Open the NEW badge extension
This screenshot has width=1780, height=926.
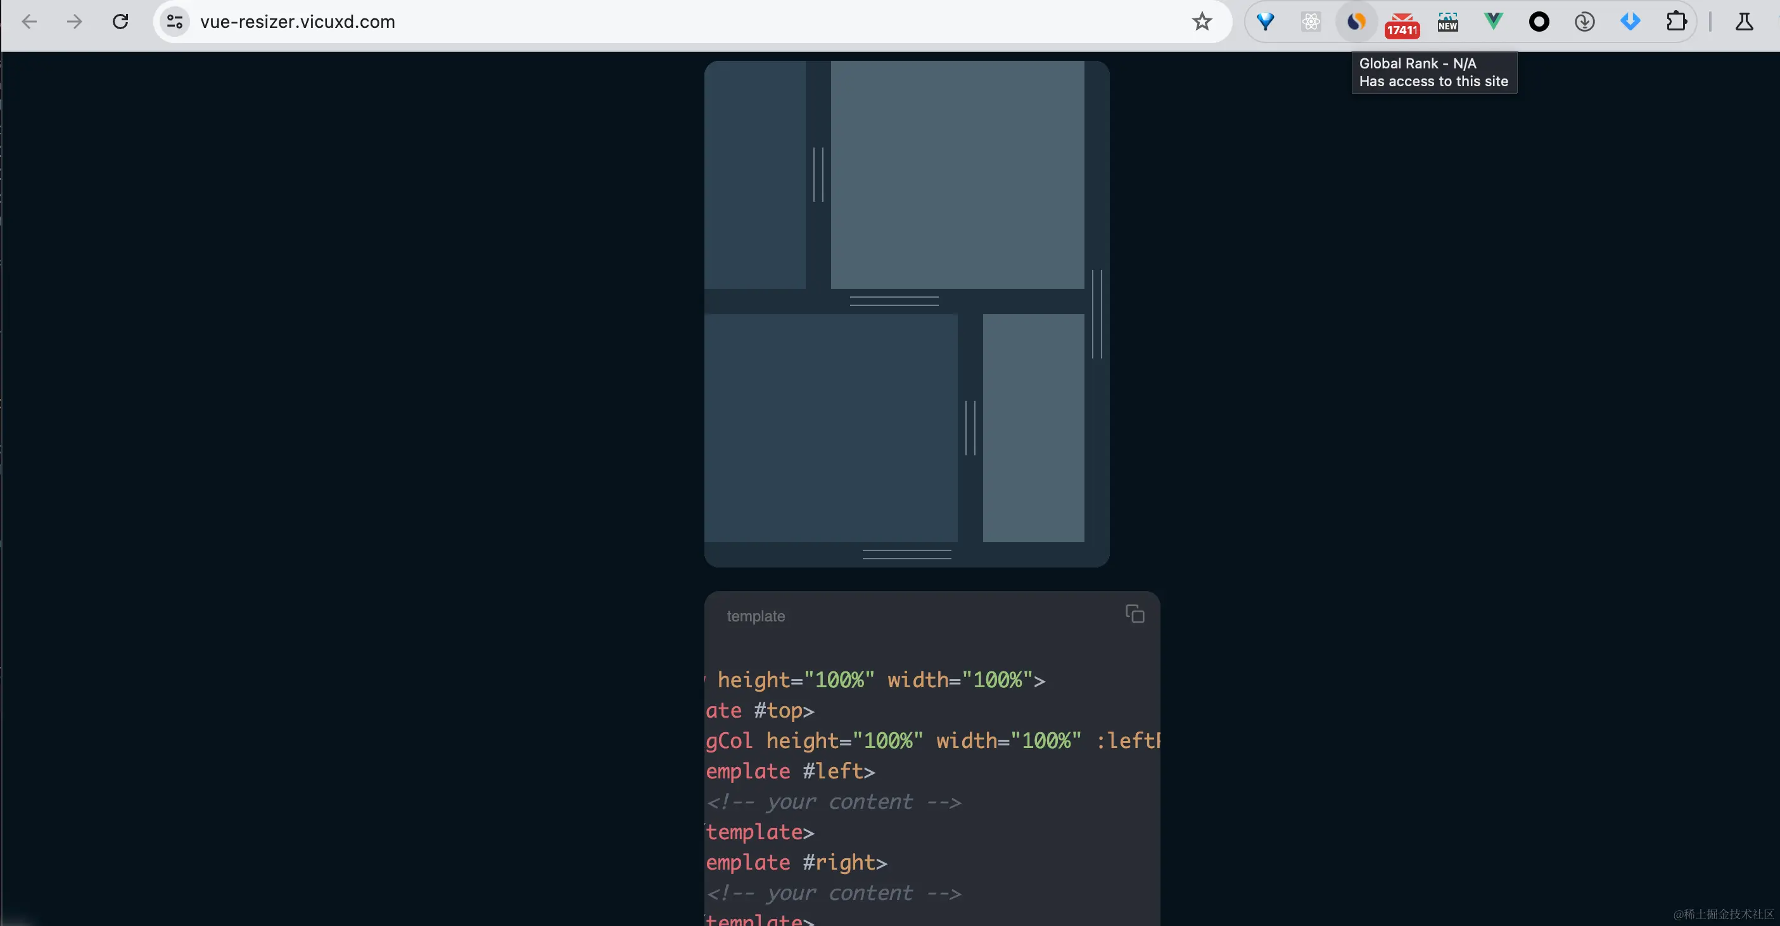pos(1447,22)
